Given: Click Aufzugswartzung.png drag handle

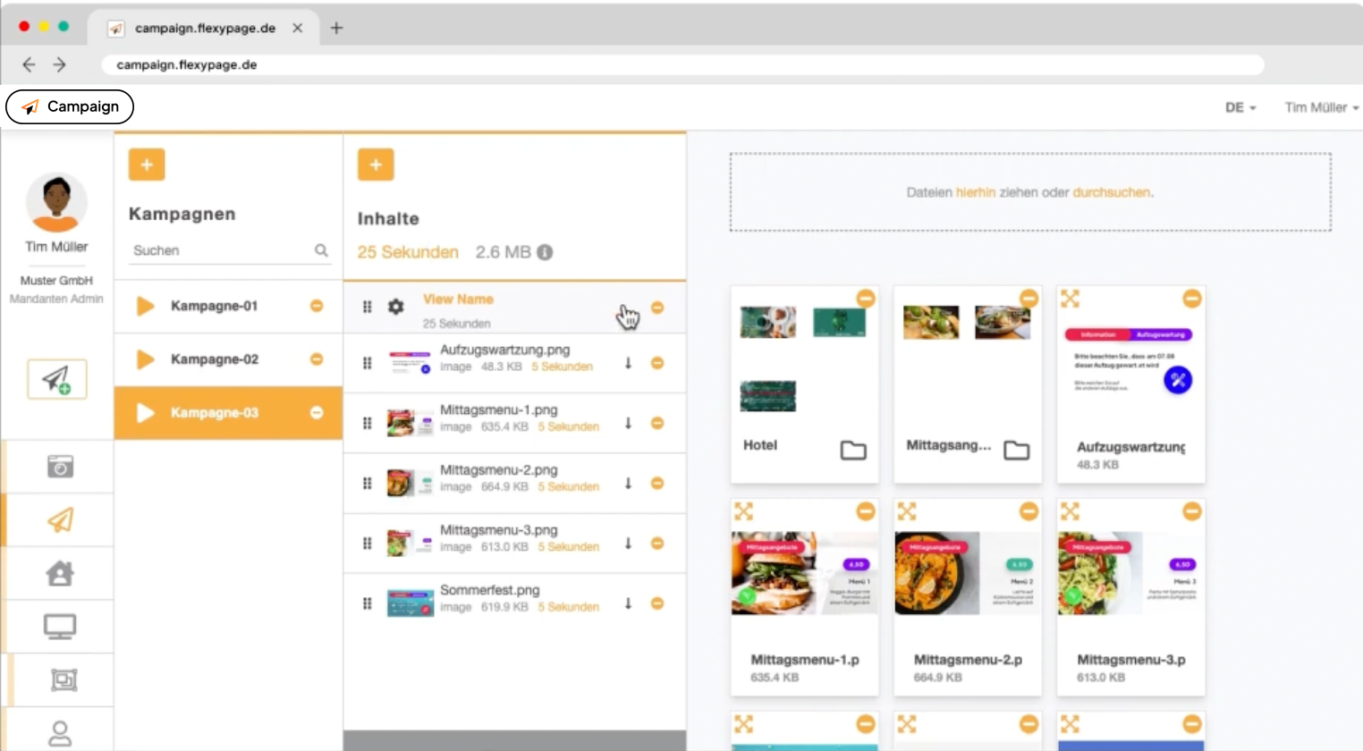Looking at the screenshot, I should pos(367,363).
